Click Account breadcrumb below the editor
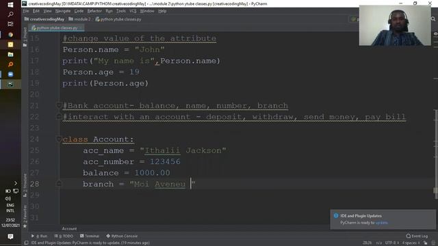This screenshot has width=438, height=246. click(x=69, y=229)
